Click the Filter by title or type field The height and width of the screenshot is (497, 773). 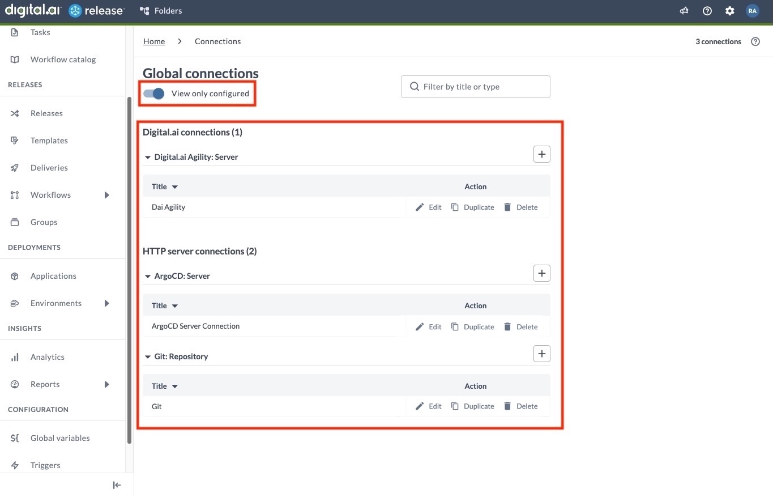click(x=476, y=87)
